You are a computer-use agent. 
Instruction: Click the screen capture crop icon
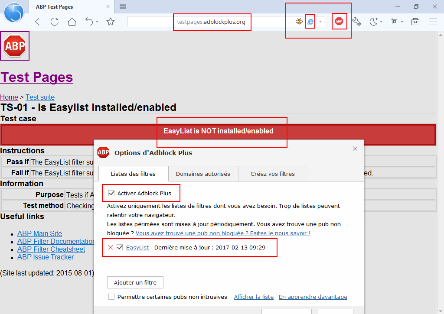click(x=395, y=22)
